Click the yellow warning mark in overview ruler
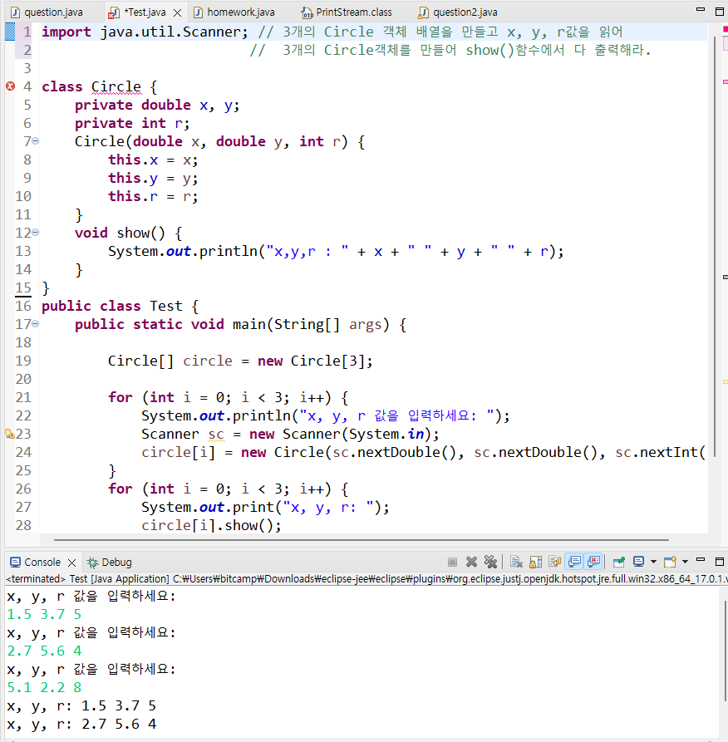728x742 pixels. 725,381
